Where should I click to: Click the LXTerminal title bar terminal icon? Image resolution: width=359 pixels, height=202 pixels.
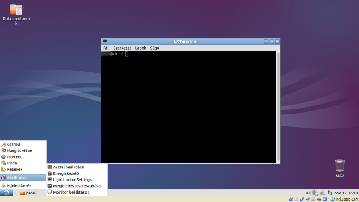[x=105, y=42]
